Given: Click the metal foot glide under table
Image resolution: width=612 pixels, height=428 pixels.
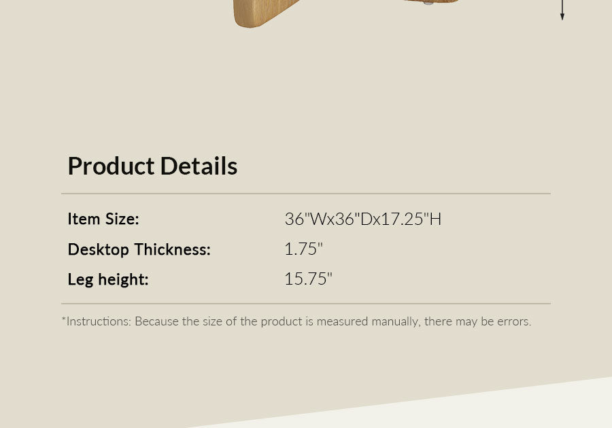Looking at the screenshot, I should tap(428, 3).
